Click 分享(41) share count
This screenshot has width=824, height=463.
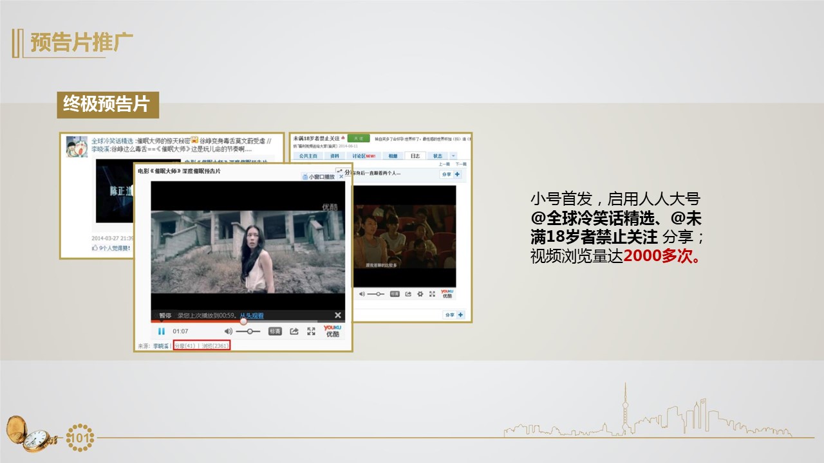(185, 346)
